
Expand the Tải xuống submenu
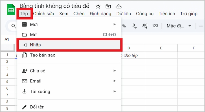(69, 91)
